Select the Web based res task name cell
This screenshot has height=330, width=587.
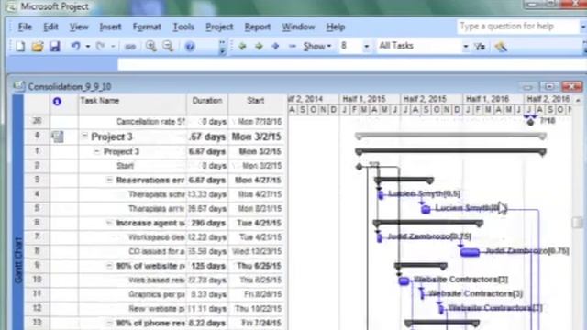pos(132,280)
